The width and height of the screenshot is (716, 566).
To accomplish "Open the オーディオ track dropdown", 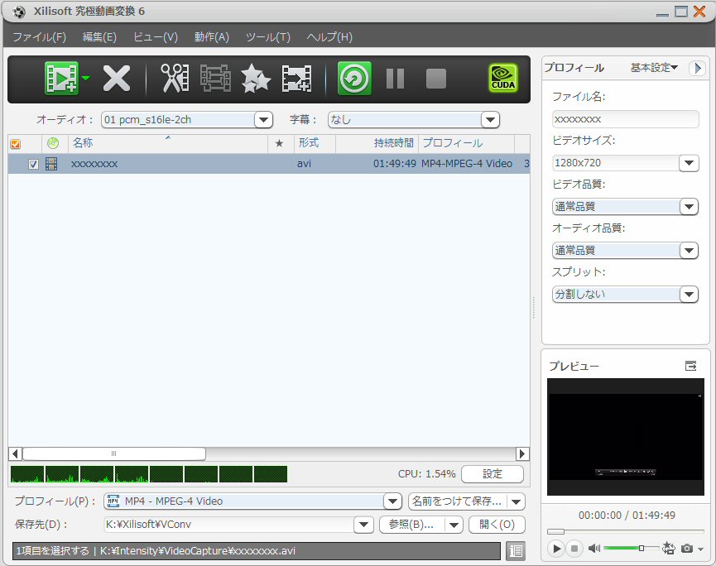I will pyautogui.click(x=263, y=120).
